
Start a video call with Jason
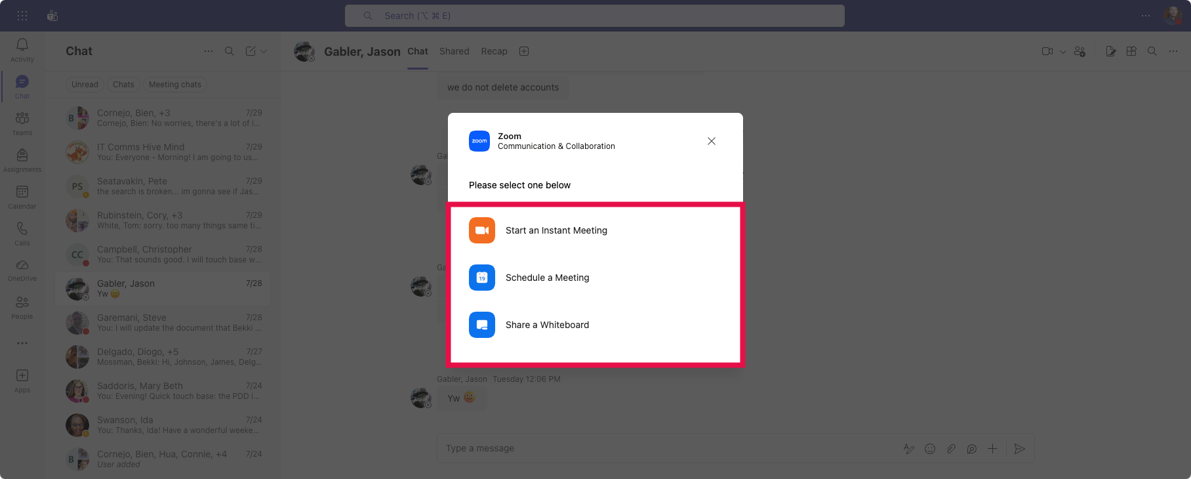[1047, 51]
